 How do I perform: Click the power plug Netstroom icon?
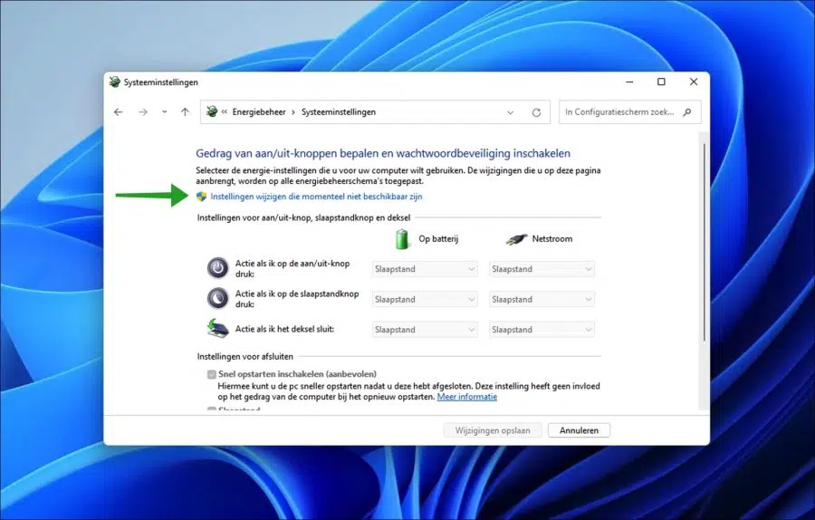pyautogui.click(x=516, y=239)
